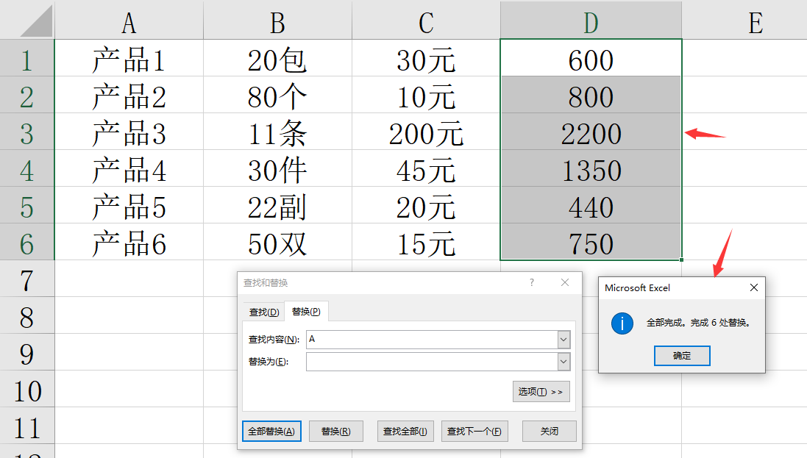Switch to the 查找(D) tab

pos(262,311)
